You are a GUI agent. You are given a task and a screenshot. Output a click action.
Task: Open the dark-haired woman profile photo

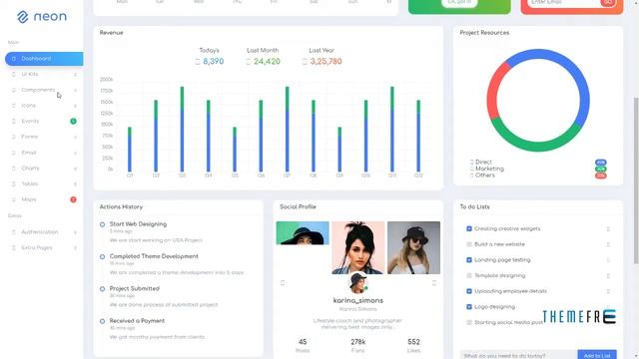coord(357,247)
